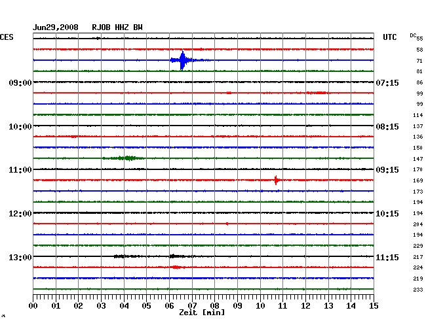
Task: Click the 07:15 UTC time label
Action: pyautogui.click(x=387, y=82)
